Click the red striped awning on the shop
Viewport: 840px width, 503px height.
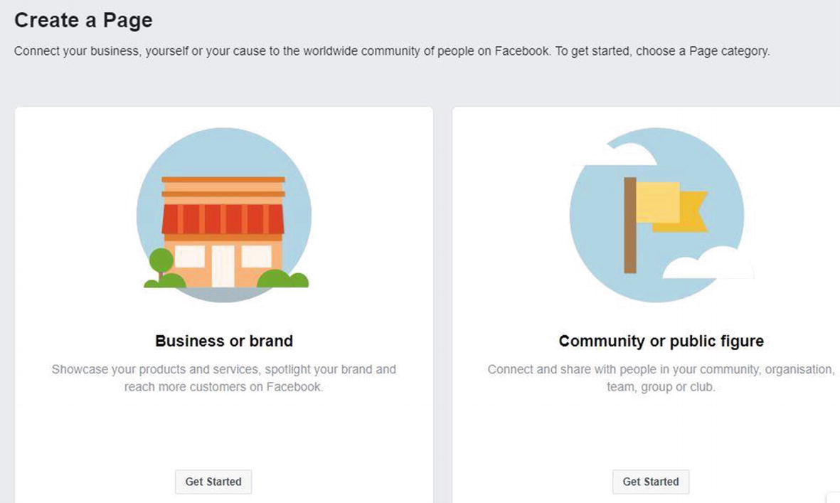tap(223, 219)
